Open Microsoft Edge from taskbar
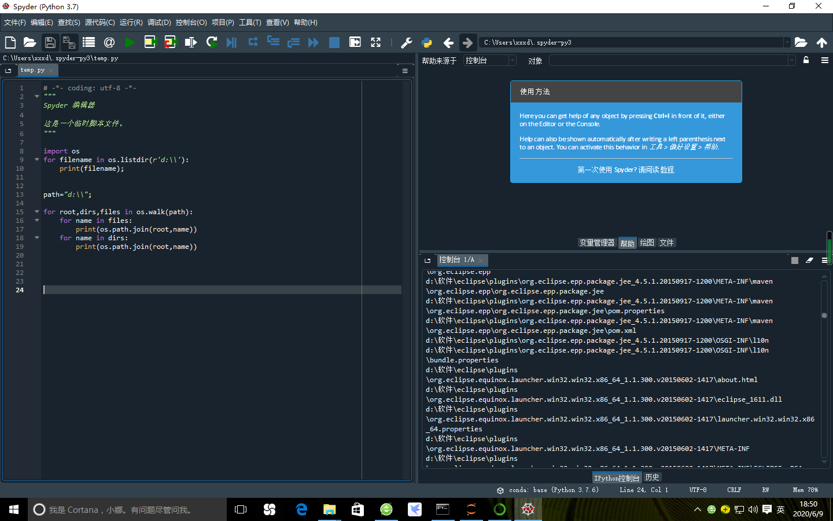Image resolution: width=833 pixels, height=521 pixels. [x=301, y=509]
